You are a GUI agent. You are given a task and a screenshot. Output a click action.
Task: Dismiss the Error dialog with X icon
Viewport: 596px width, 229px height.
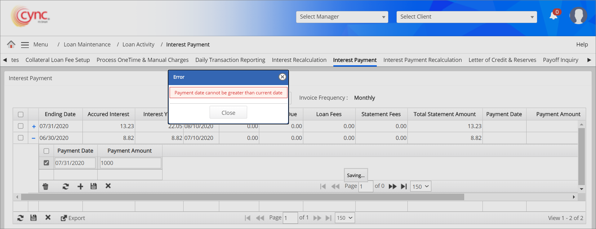tap(282, 77)
